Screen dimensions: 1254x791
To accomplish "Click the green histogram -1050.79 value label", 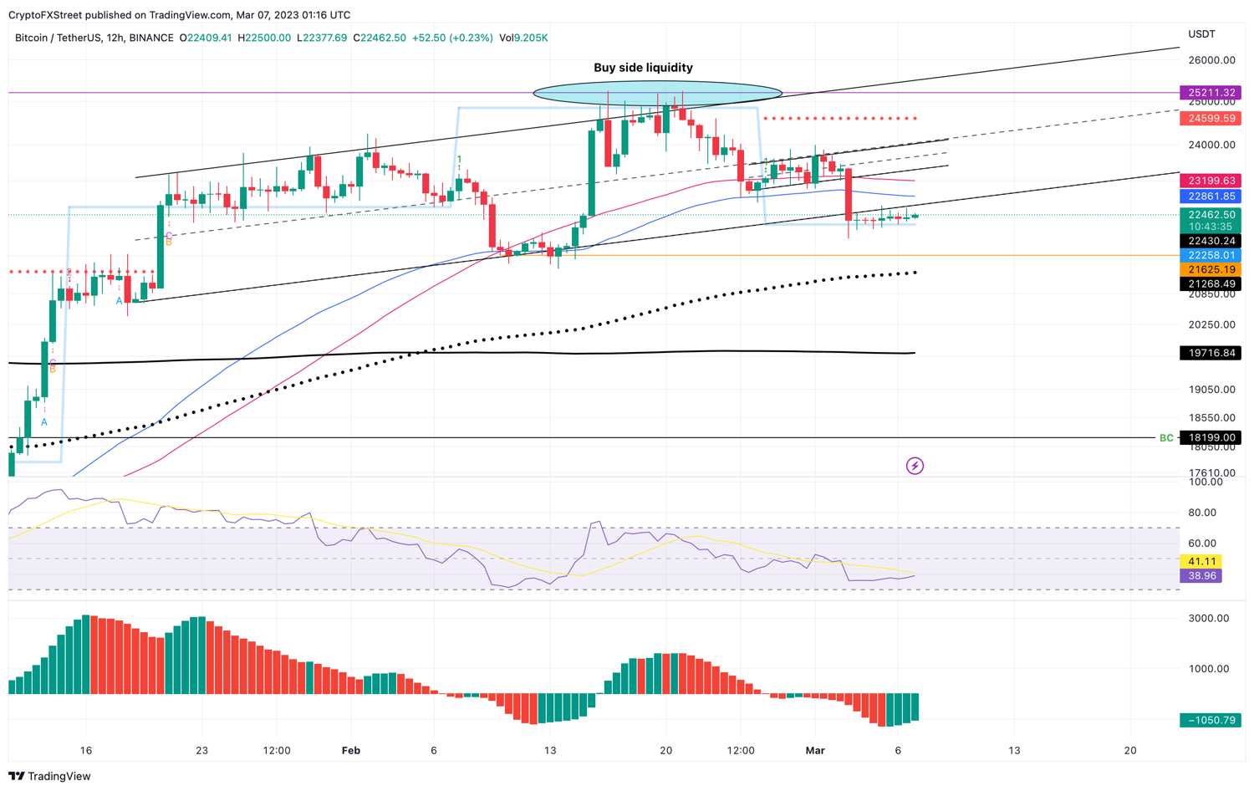I will click(x=1211, y=720).
